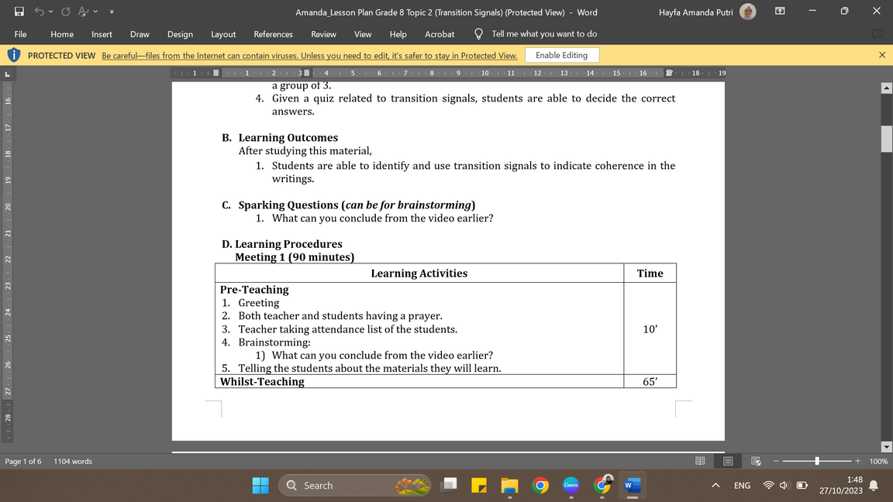This screenshot has width=893, height=502.
Task: Toggle Print Layout view in status bar
Action: (x=728, y=461)
